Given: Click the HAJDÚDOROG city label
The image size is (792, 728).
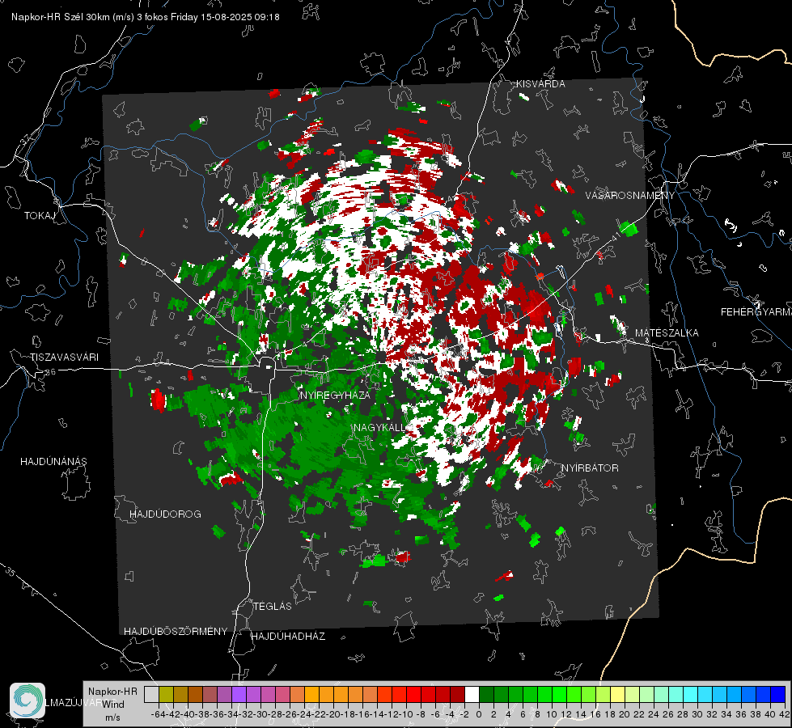Looking at the screenshot, I should (x=165, y=514).
